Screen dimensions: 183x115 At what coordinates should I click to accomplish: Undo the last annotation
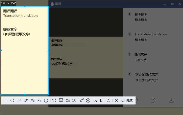[x=54, y=100]
